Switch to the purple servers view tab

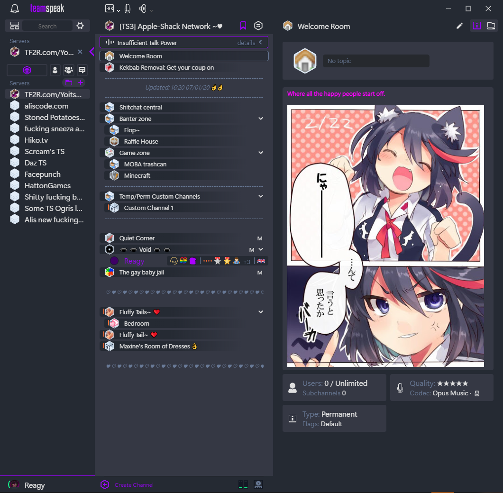(27, 70)
